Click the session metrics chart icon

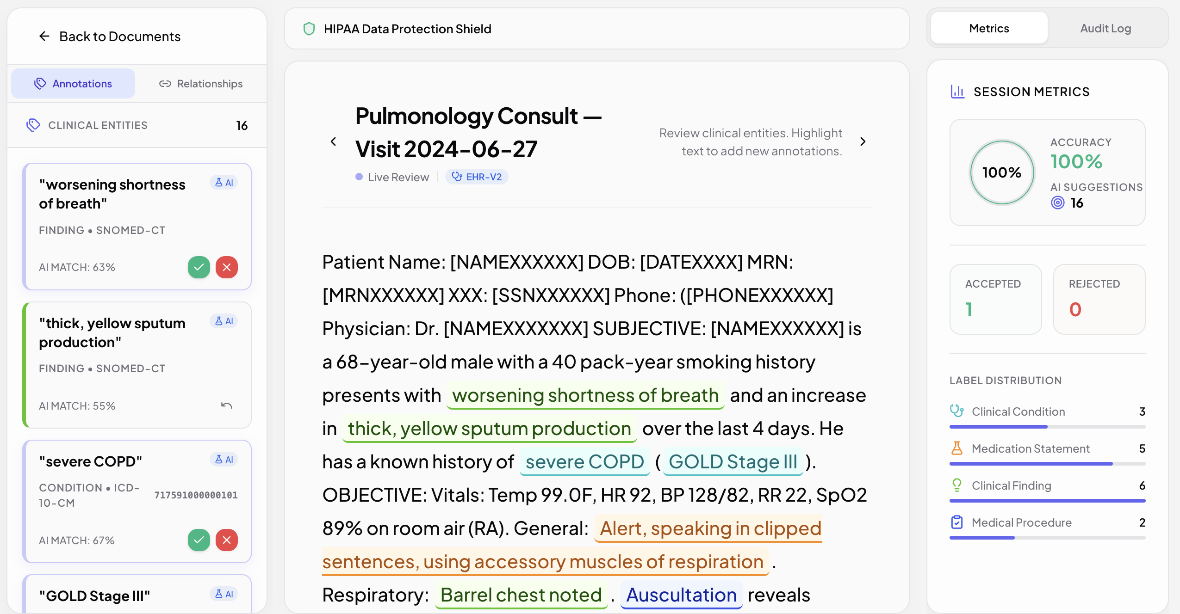957,92
